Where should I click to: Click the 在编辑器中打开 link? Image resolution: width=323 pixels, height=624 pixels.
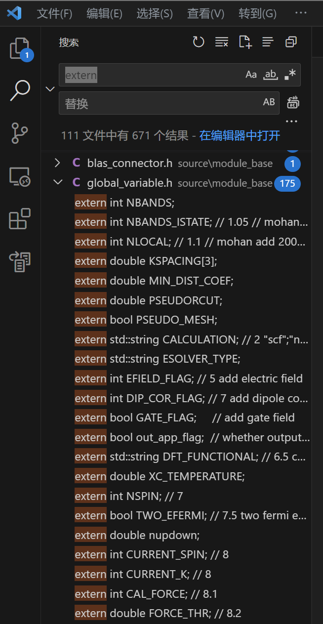(x=240, y=135)
